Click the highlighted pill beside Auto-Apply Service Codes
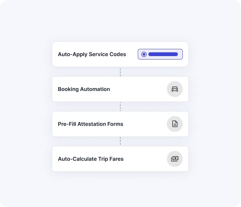 point(160,54)
